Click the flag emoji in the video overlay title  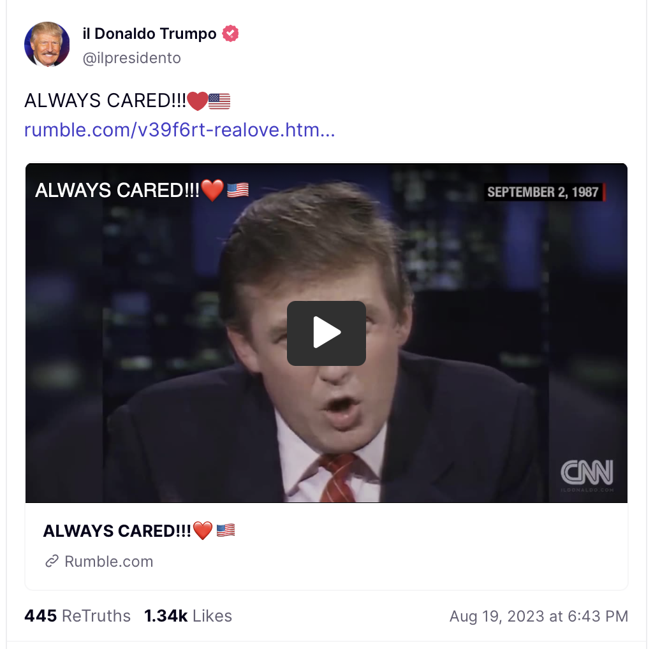(238, 190)
